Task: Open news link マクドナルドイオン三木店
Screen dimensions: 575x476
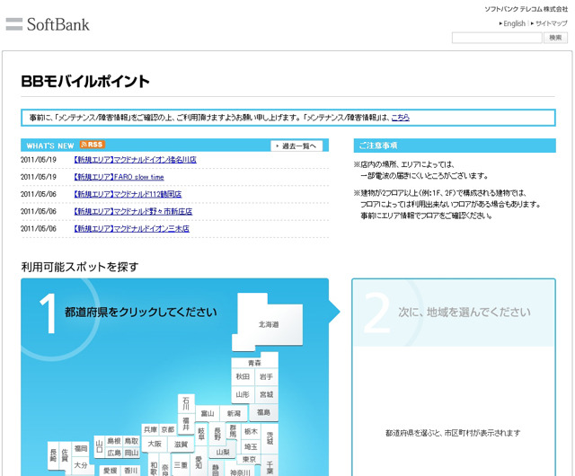Action: pyautogui.click(x=131, y=229)
